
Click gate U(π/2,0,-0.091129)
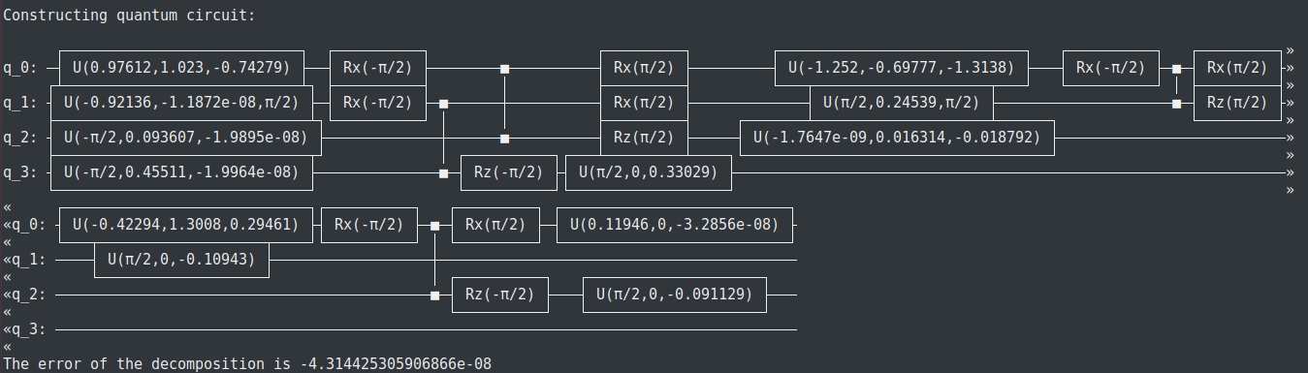tap(675, 295)
